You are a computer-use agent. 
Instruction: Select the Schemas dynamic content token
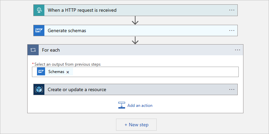(56, 72)
